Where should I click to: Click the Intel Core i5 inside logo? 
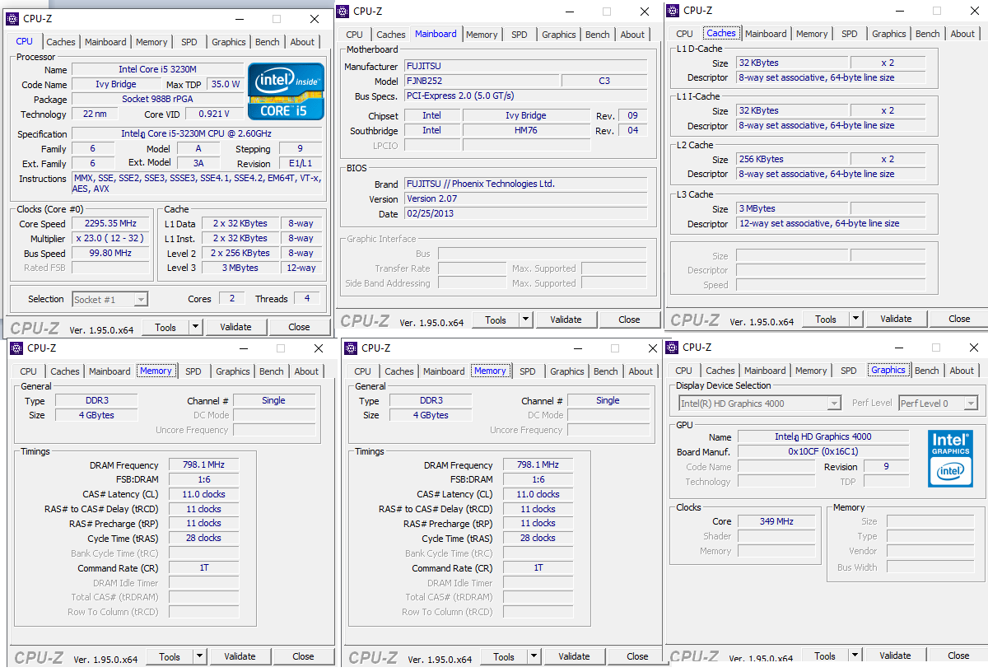coord(287,91)
